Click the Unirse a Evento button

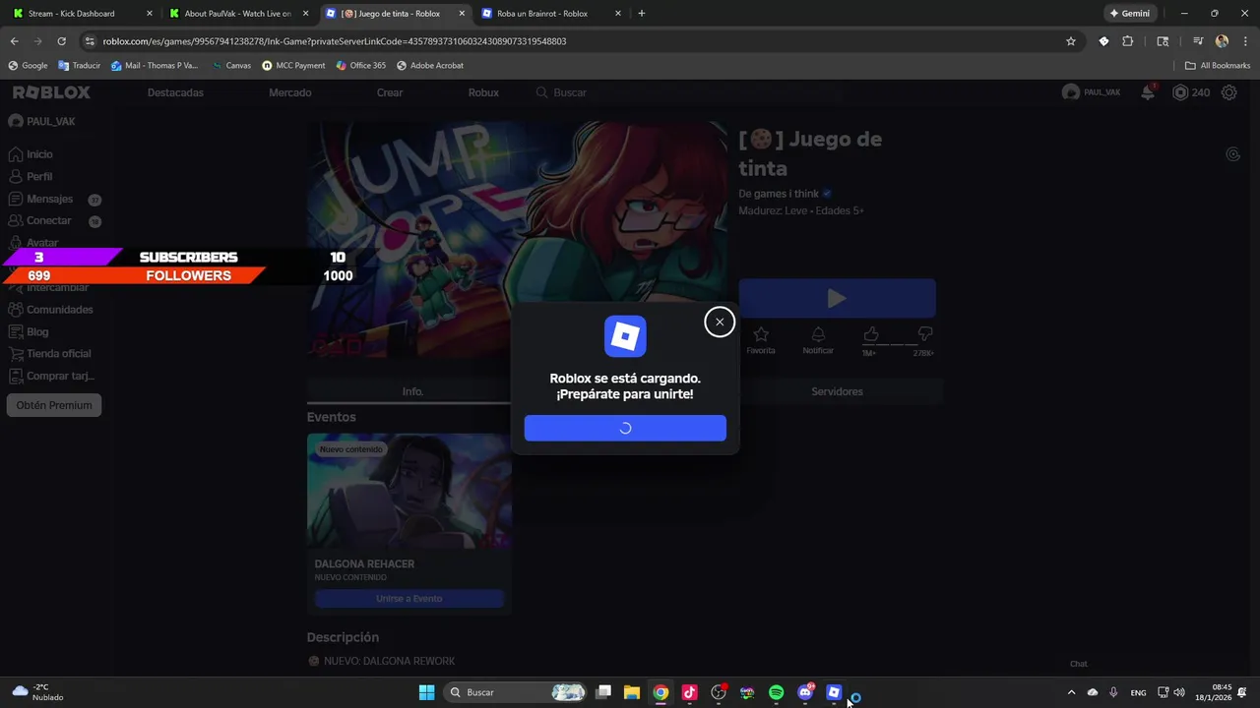(x=409, y=599)
